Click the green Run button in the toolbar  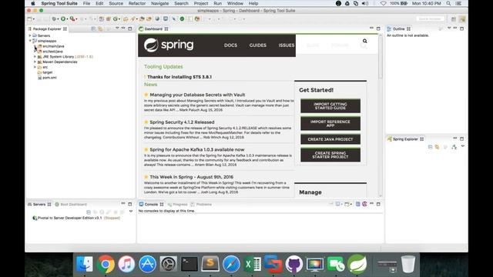click(63, 18)
